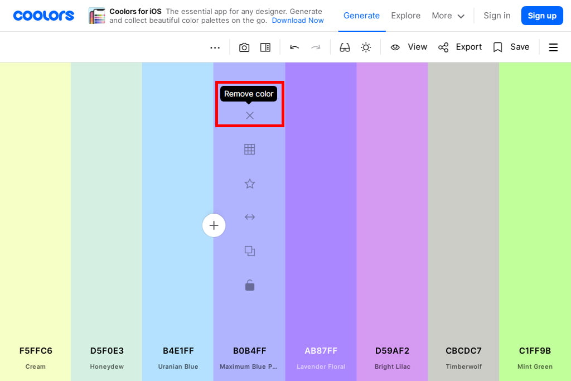Go to the Explore tab
The image size is (571, 381).
405,16
